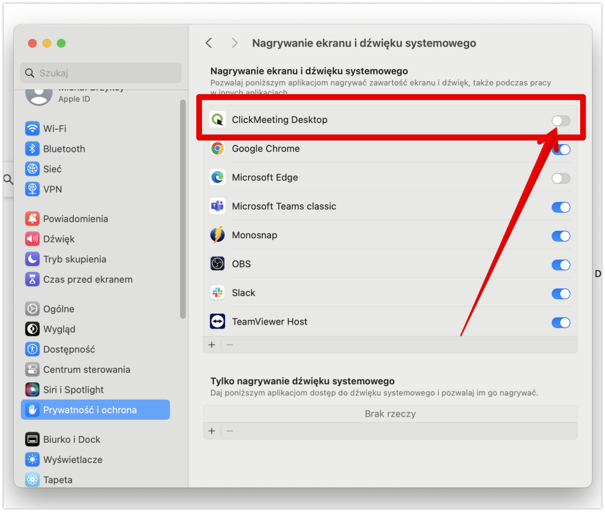Click the window's red close button
Image resolution: width=605 pixels, height=512 pixels.
[32, 43]
